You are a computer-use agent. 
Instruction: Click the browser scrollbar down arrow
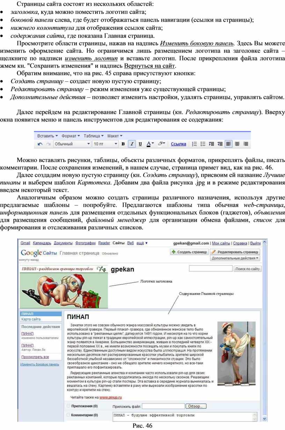pos(264,418)
